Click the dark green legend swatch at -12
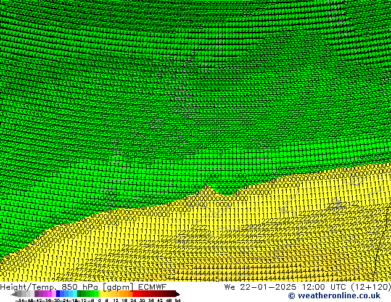Viewport: 391px width, 302px height. 80,293
